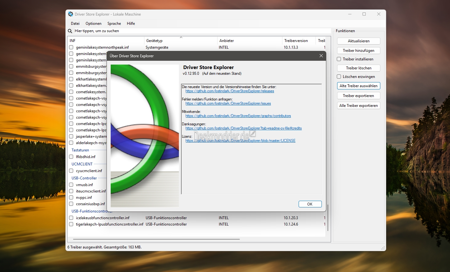Click the Tastaturen group header
The image size is (450, 272).
[x=80, y=150]
